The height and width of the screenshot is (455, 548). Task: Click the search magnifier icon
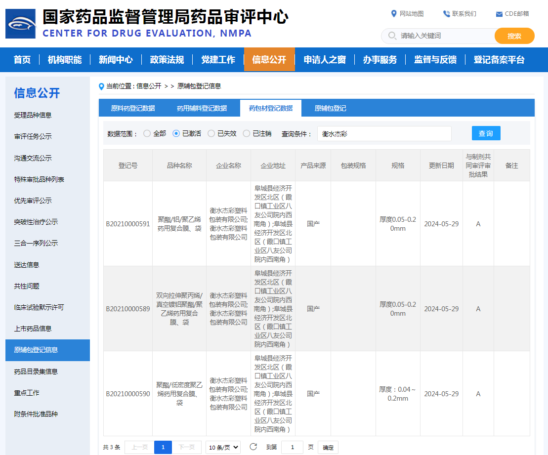coord(392,36)
